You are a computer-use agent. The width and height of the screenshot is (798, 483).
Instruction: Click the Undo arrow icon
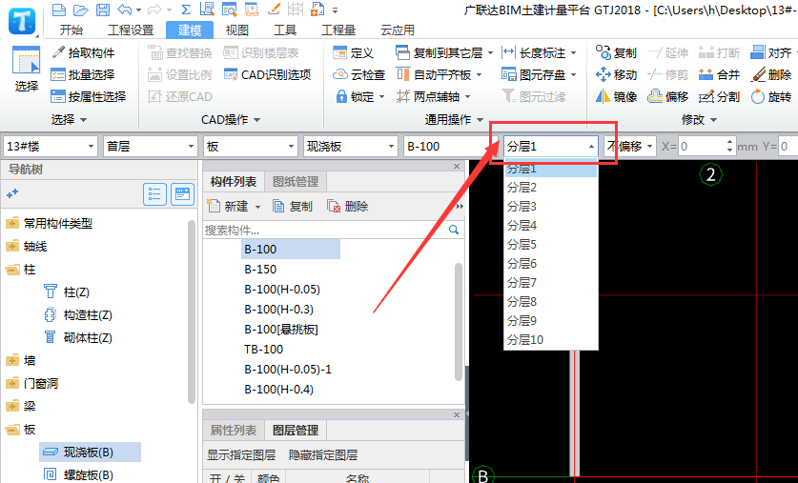tap(124, 10)
